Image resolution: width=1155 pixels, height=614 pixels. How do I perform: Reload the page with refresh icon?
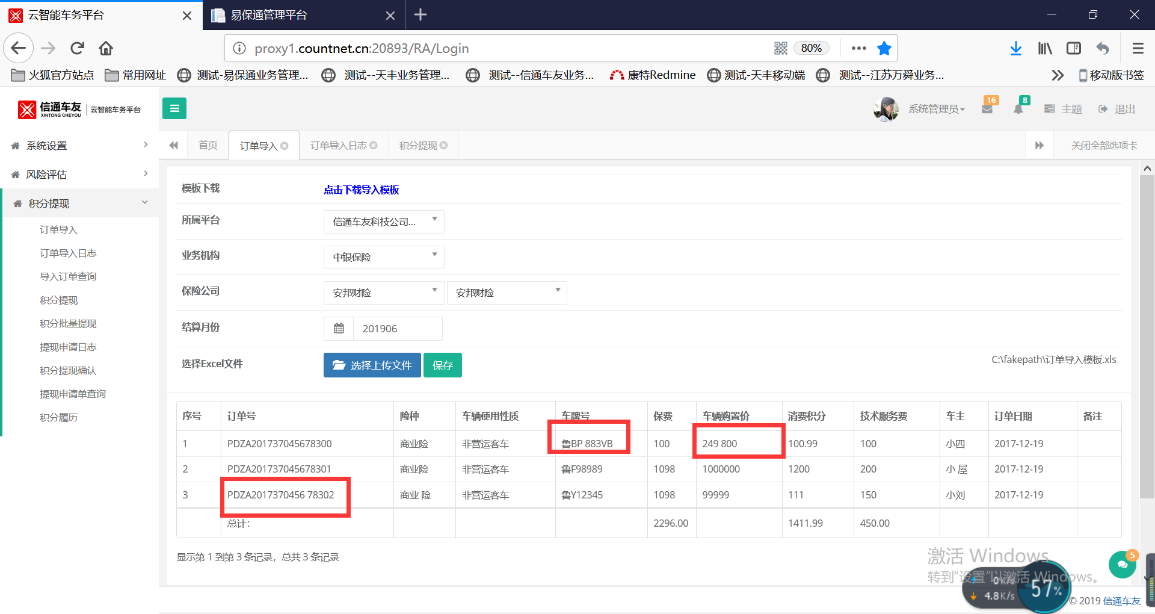click(77, 48)
